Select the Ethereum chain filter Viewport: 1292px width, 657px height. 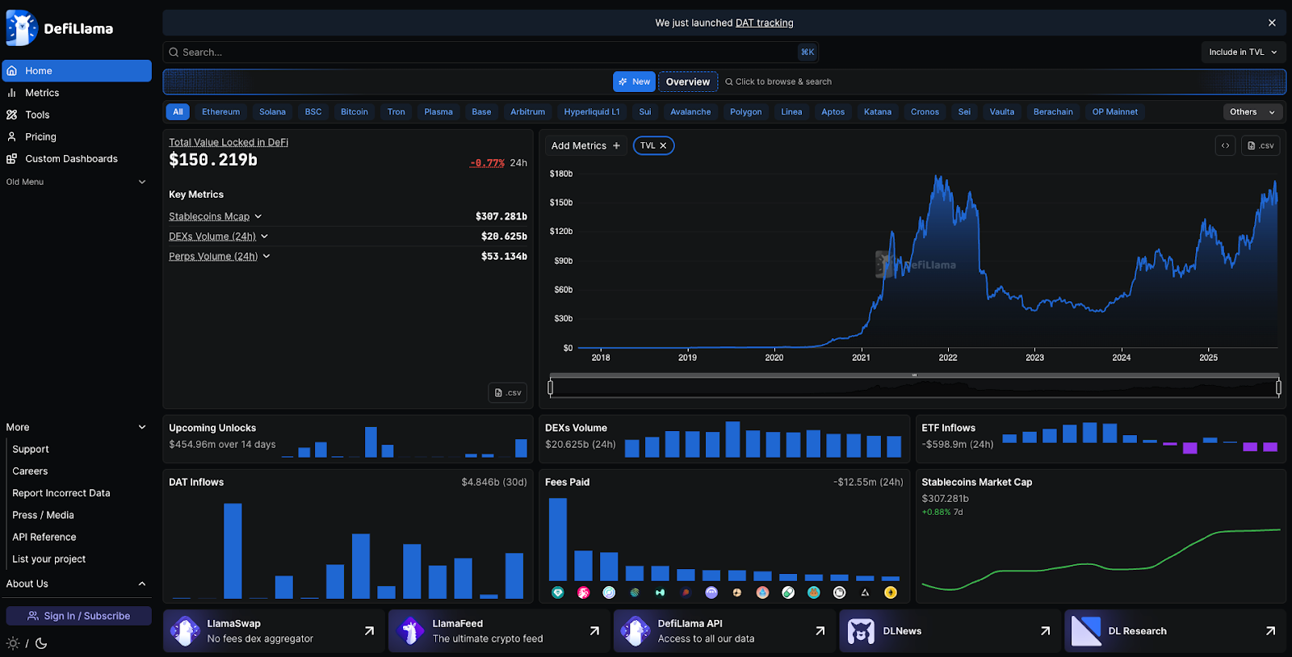pos(220,112)
